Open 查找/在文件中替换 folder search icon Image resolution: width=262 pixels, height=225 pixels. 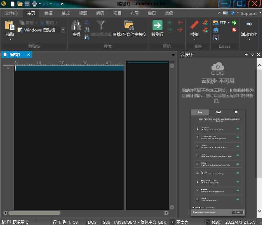pos(129,26)
